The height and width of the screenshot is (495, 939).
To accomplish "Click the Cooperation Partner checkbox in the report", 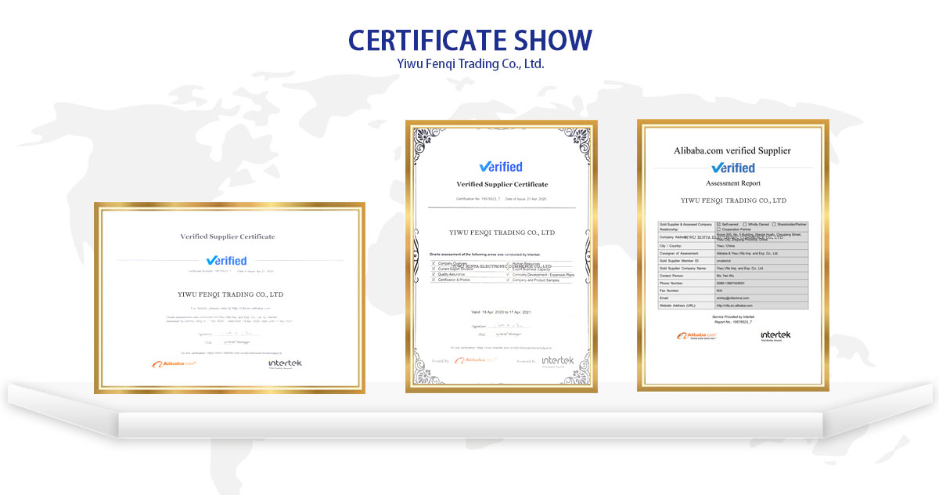I will [x=718, y=229].
